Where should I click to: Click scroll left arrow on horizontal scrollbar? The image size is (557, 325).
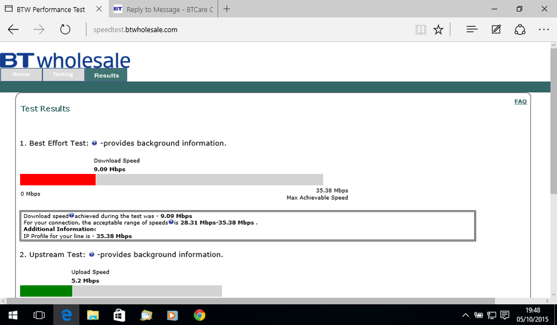[x=3, y=301]
